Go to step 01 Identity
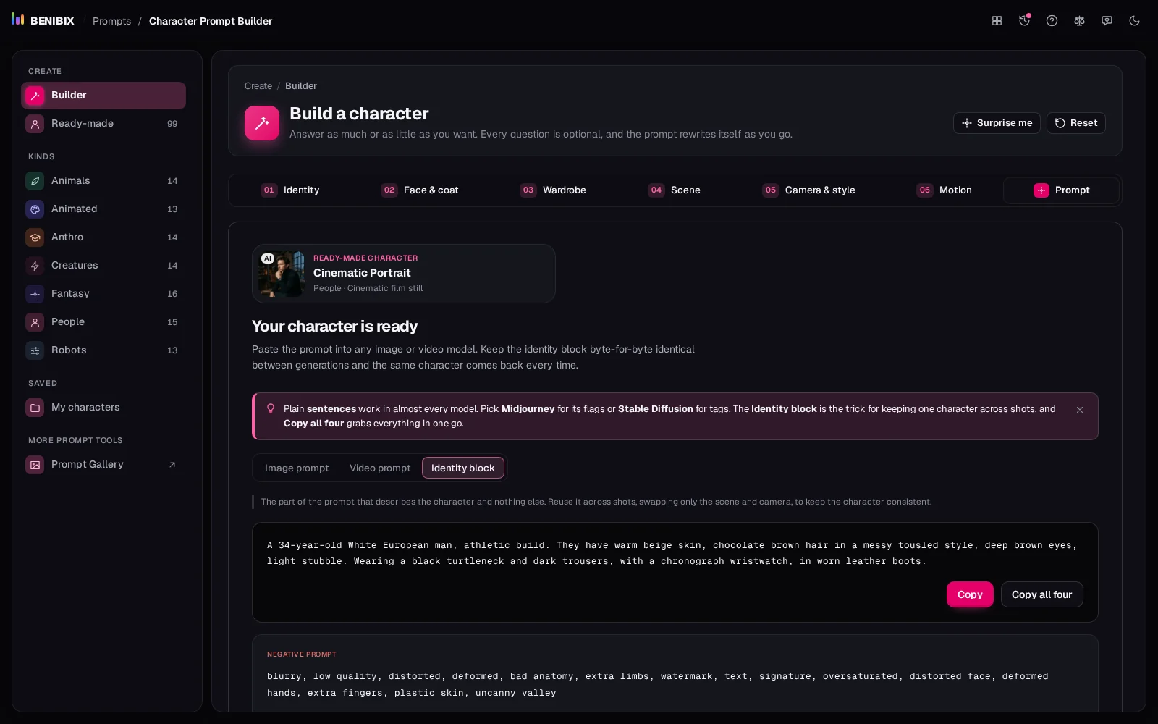1158x724 pixels. point(290,190)
